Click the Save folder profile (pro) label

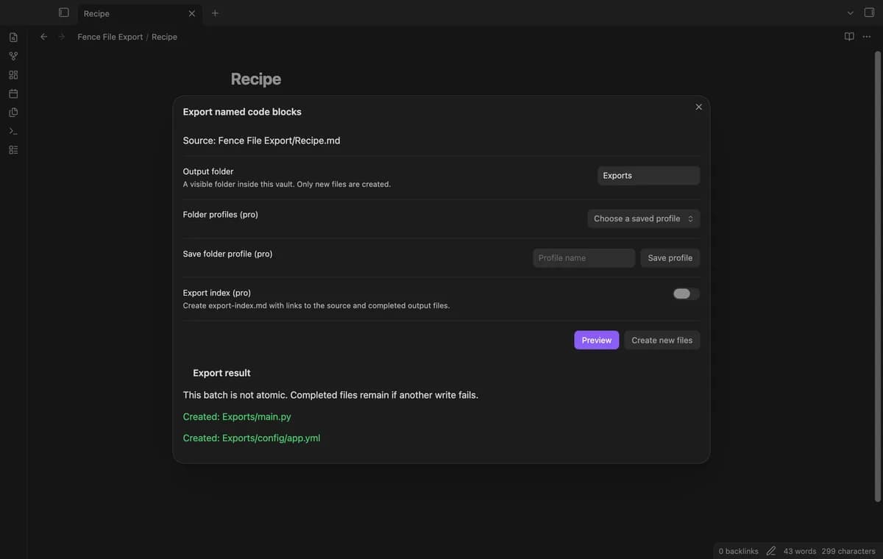[227, 254]
